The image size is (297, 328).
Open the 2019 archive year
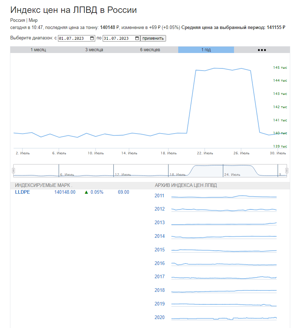click(x=160, y=304)
